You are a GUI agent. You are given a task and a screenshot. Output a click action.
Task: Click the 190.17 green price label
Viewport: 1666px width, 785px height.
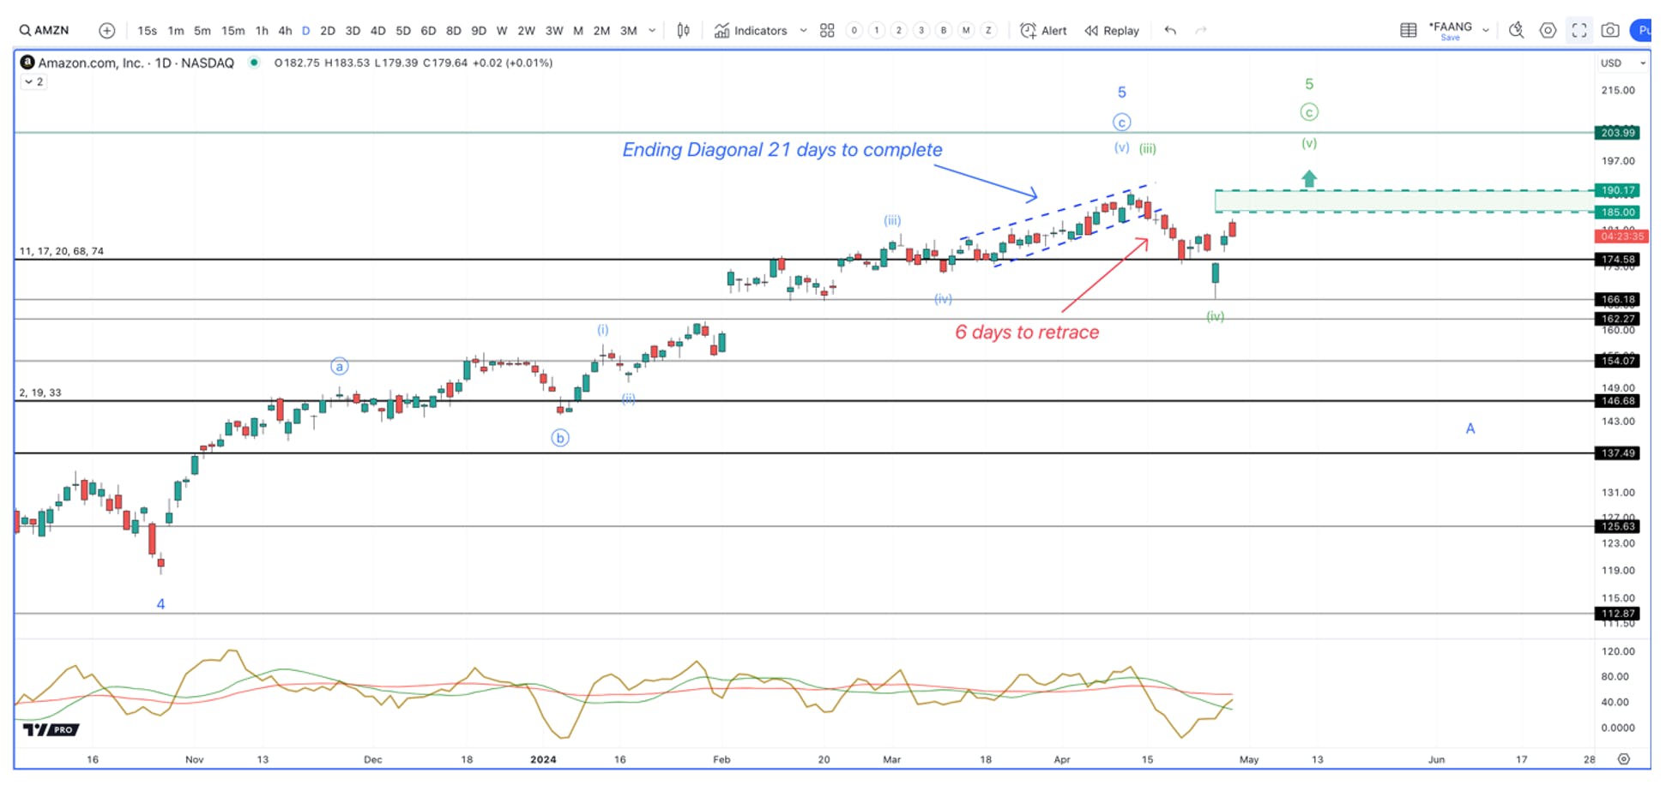click(1617, 190)
